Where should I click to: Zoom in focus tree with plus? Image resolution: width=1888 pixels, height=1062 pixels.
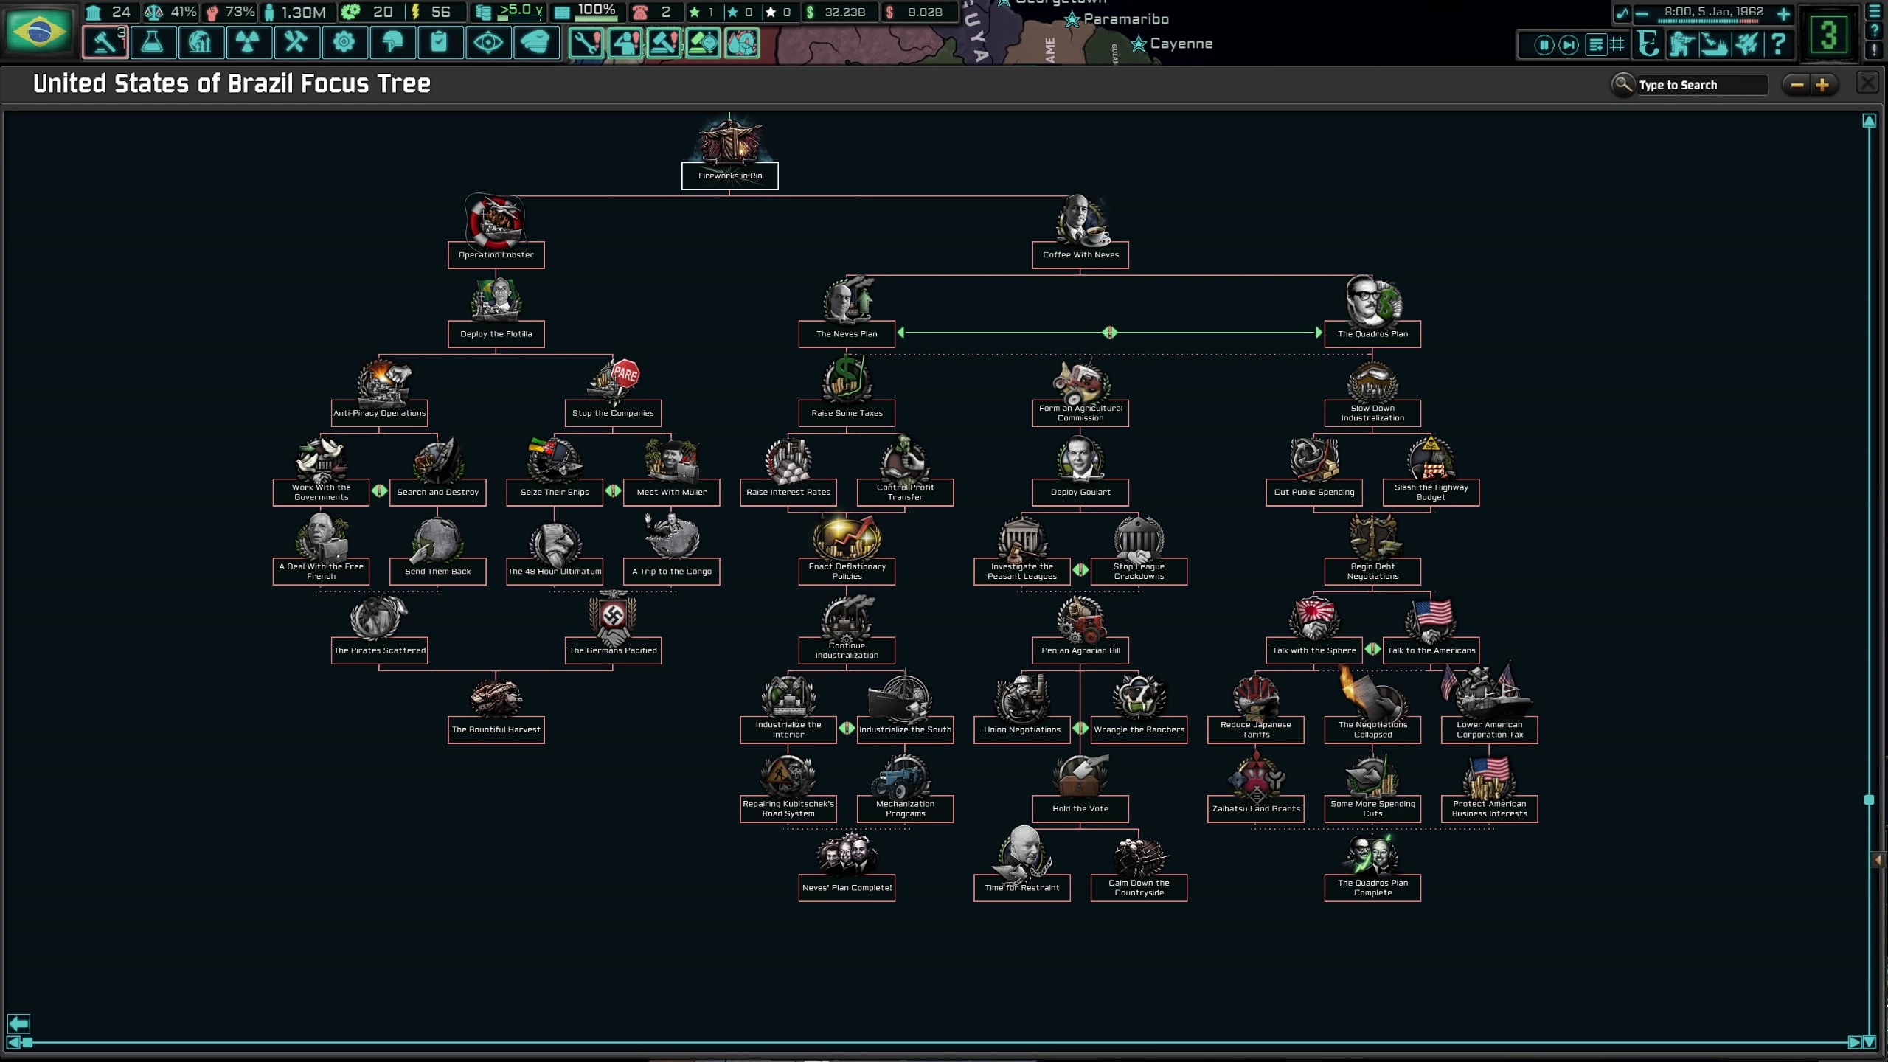click(x=1822, y=86)
